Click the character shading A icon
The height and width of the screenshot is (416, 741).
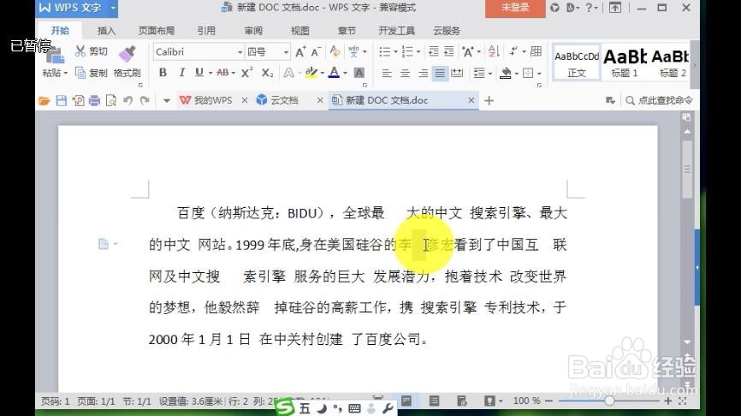tap(359, 73)
